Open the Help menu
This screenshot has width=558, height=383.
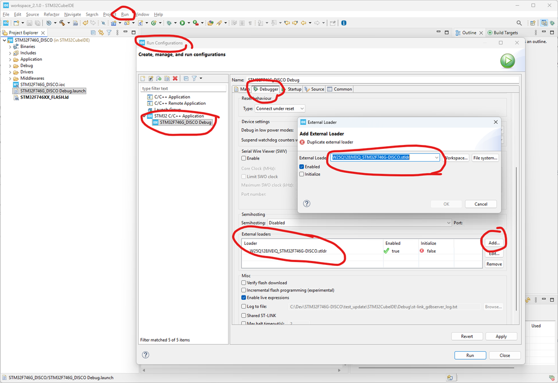click(159, 14)
